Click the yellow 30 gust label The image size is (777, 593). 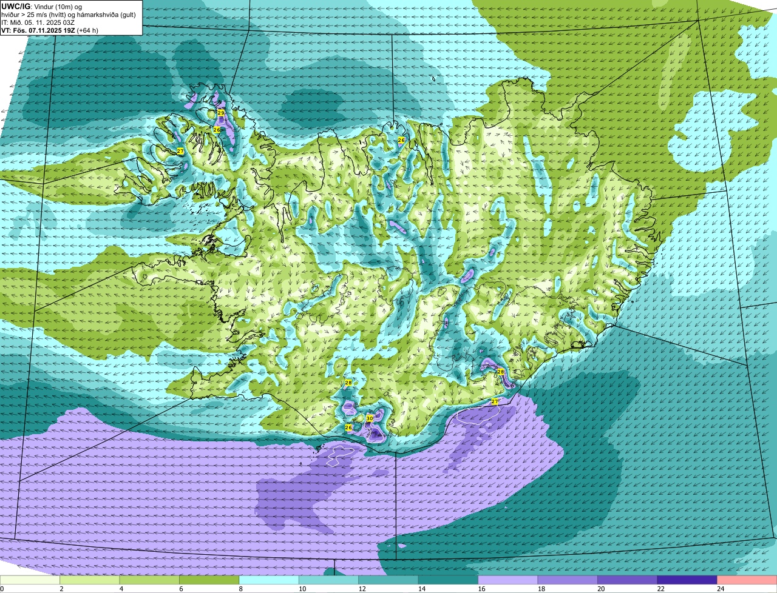click(369, 418)
